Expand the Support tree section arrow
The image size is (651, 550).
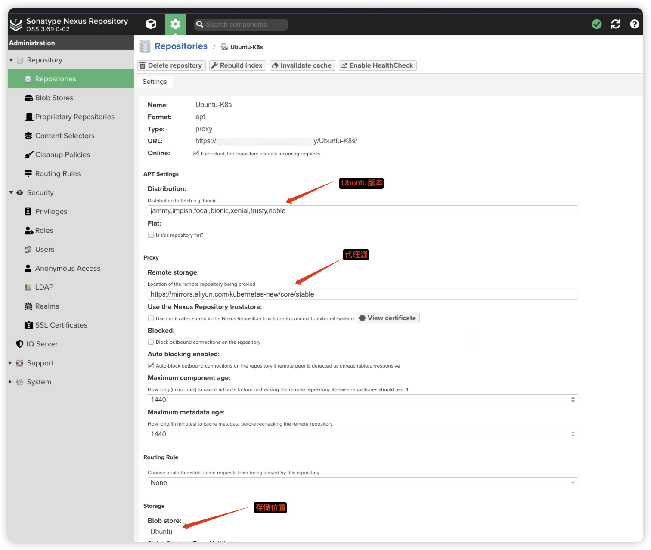[x=10, y=363]
